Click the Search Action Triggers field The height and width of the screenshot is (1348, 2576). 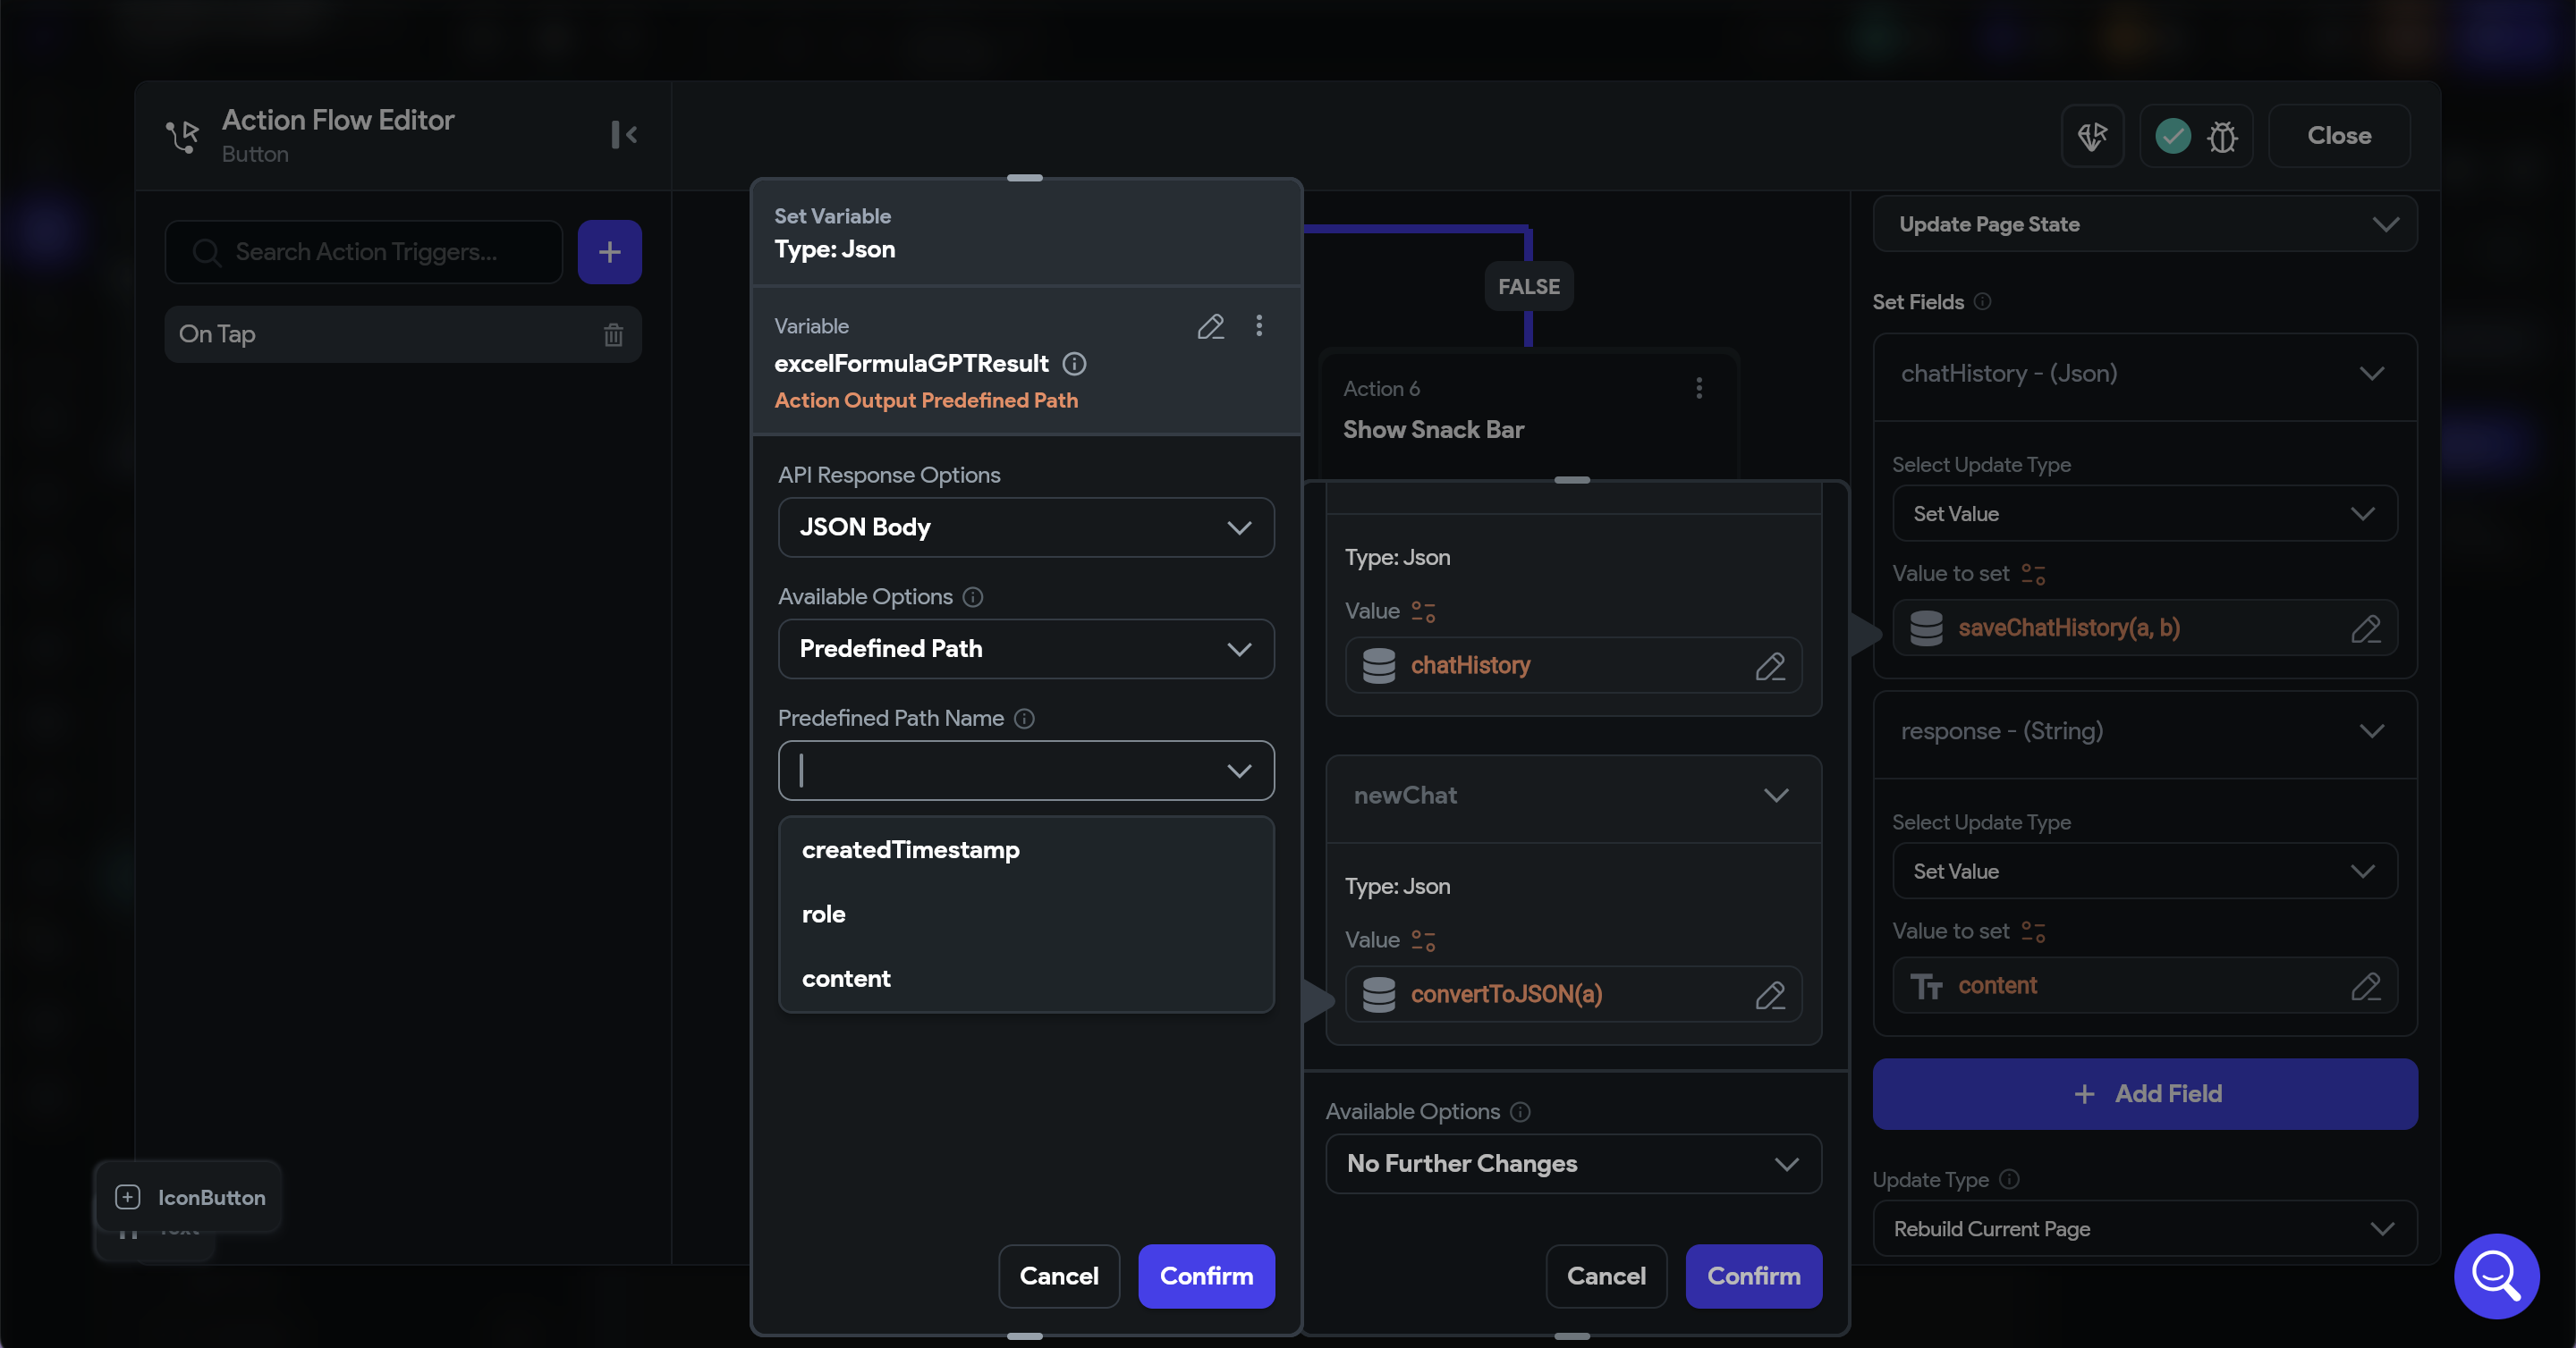coord(364,252)
